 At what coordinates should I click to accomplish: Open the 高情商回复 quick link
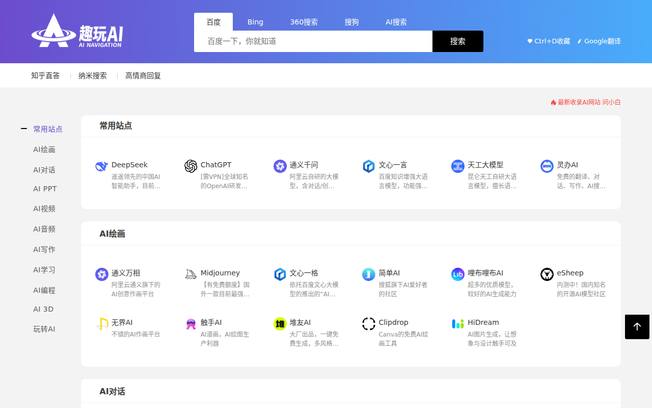tap(143, 75)
